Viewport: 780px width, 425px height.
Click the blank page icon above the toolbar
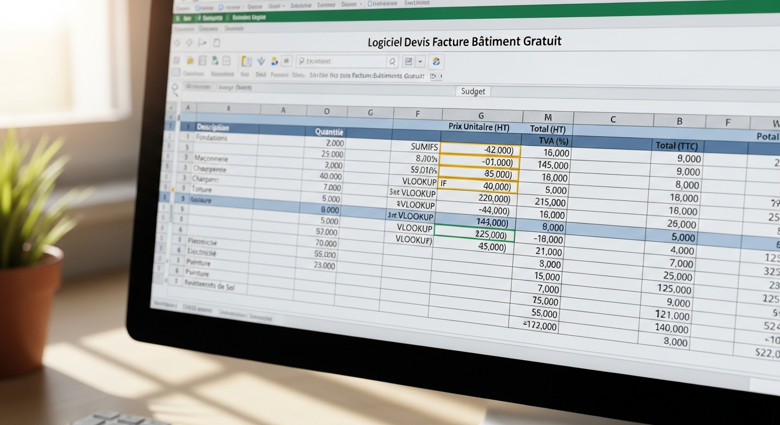[x=217, y=43]
